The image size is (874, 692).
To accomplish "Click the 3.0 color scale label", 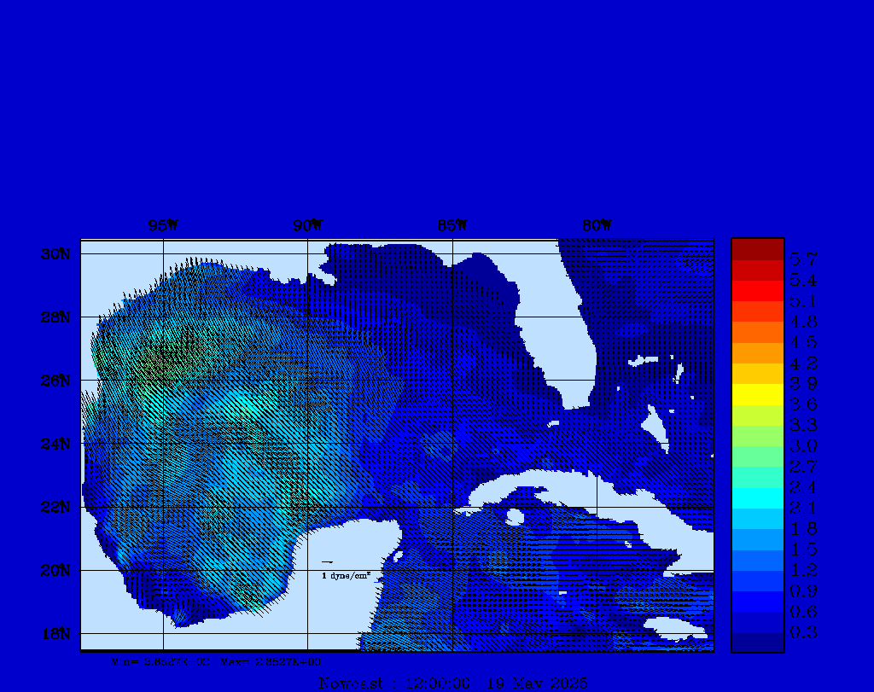I will (803, 445).
